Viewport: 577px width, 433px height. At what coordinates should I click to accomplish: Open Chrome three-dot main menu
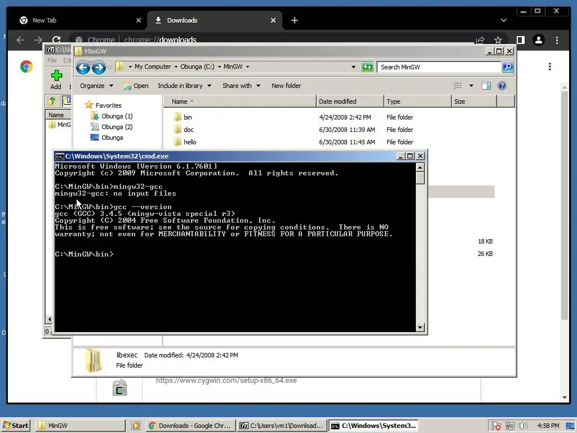point(557,40)
